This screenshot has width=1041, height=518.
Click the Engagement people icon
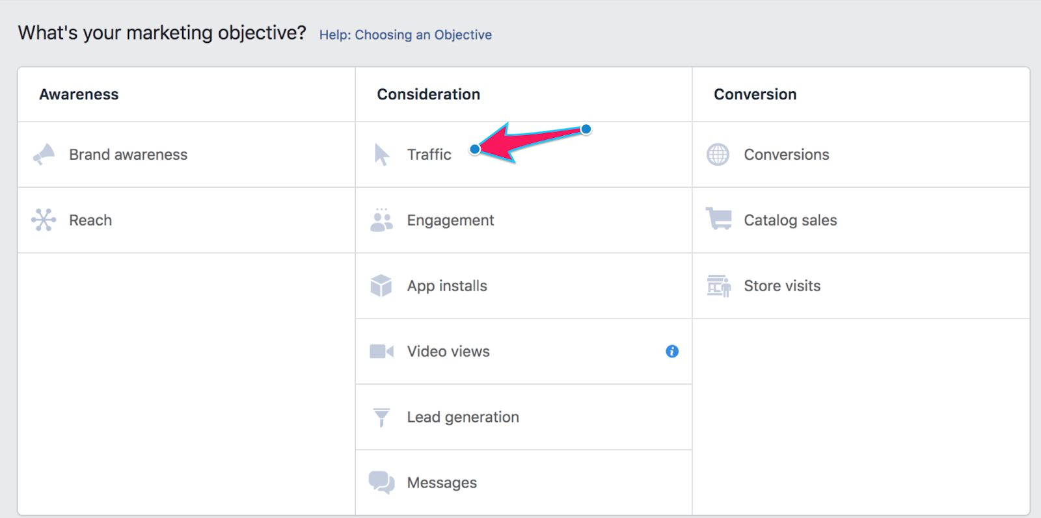click(x=381, y=220)
